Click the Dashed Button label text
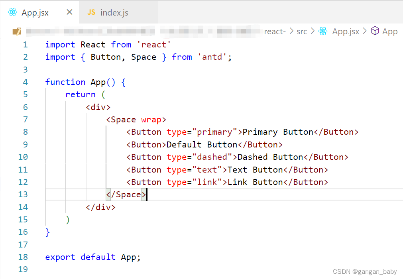The width and height of the screenshot is (403, 279). coord(270,157)
